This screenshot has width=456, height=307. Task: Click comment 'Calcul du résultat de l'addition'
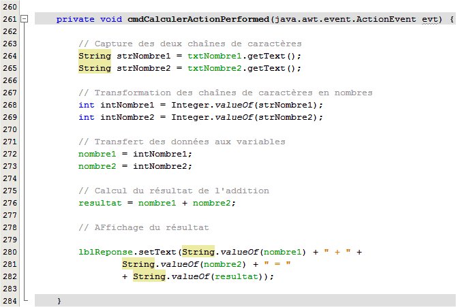(174, 191)
